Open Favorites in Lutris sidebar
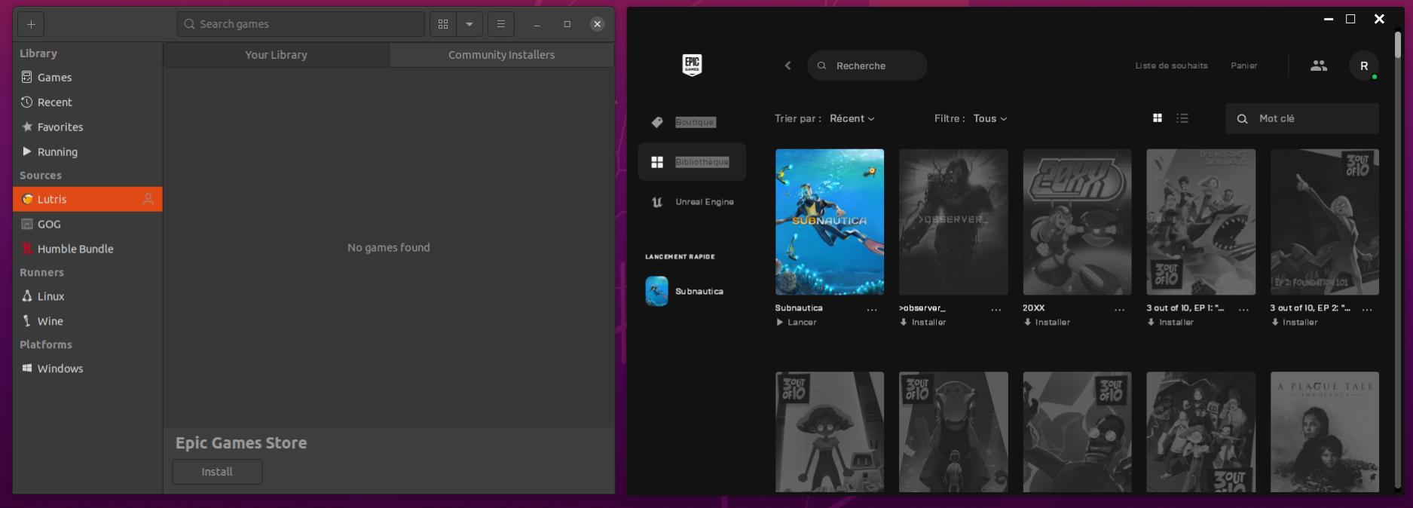This screenshot has height=508, width=1413. pyautogui.click(x=87, y=127)
